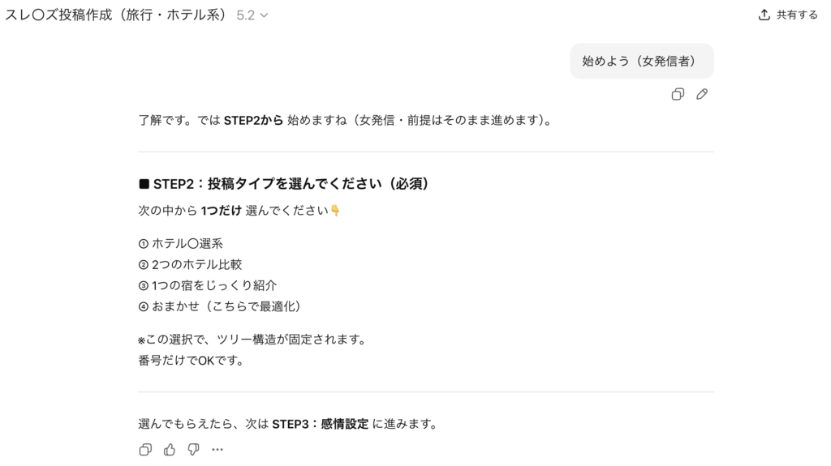Click the 始めよう（女発信者） message bubble
Image resolution: width=831 pixels, height=466 pixels.
click(641, 61)
